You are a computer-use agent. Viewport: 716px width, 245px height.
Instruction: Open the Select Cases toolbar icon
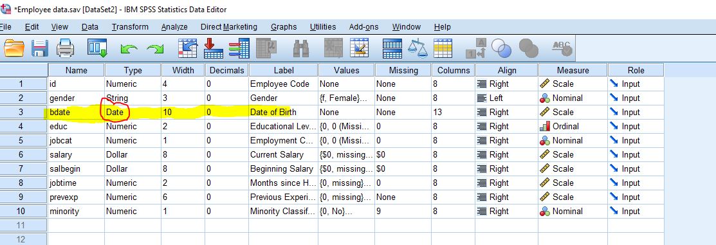(443, 48)
